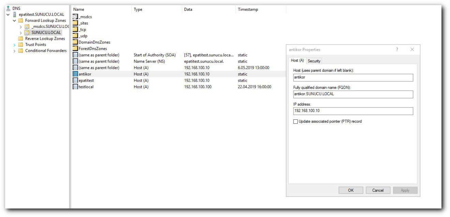Viewport: 450px width, 217px height.
Task: Click the testlocal record icon in the list
Action: (75, 87)
